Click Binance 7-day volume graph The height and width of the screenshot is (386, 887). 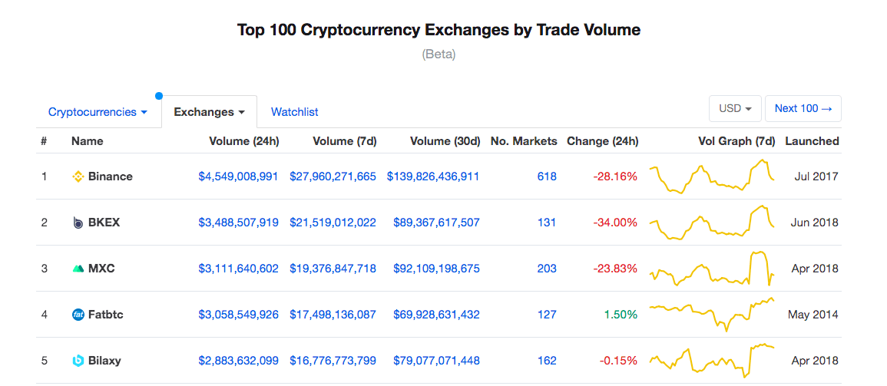click(712, 177)
